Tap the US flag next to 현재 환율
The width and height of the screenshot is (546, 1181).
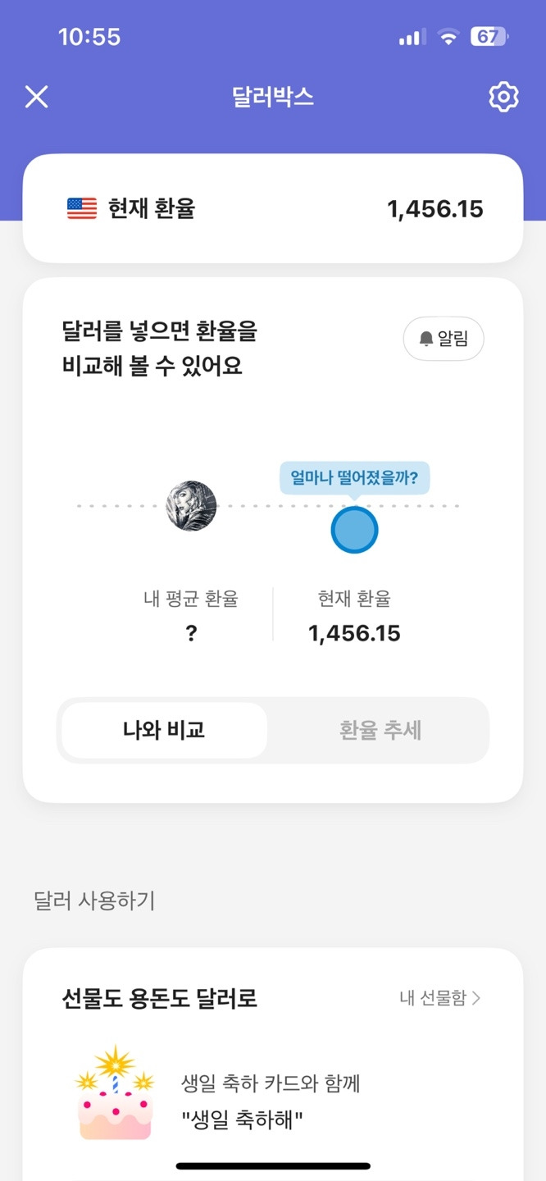click(81, 208)
